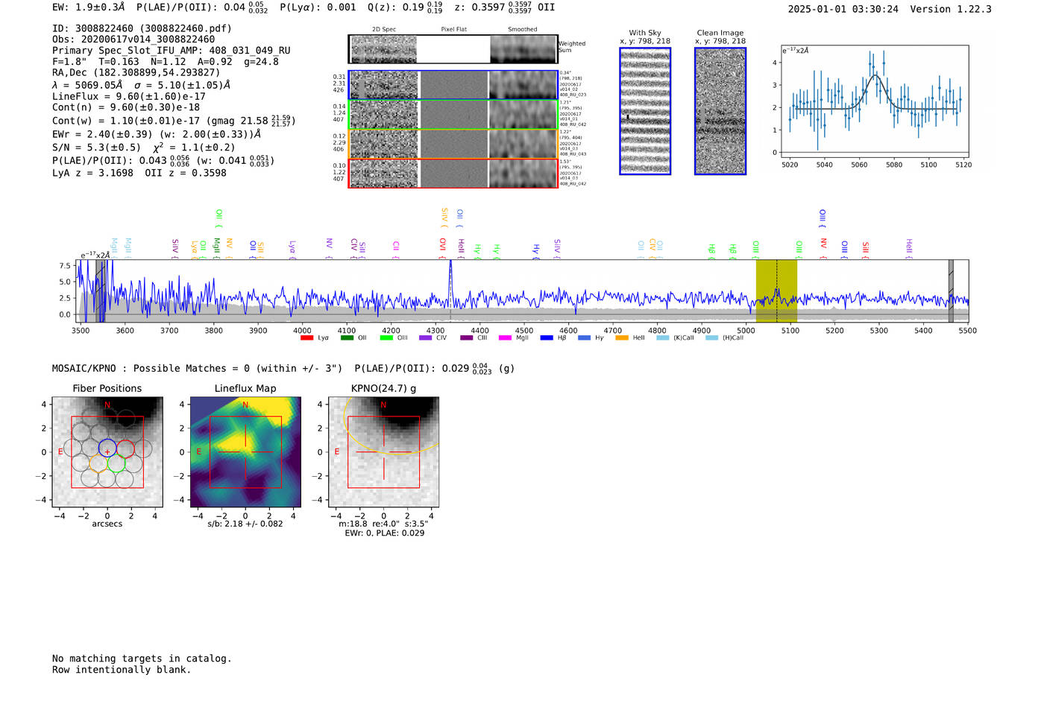Click the s/b: 2.18 +/- 0.082 caption
Screen dimensions: 1044x710
click(x=245, y=524)
